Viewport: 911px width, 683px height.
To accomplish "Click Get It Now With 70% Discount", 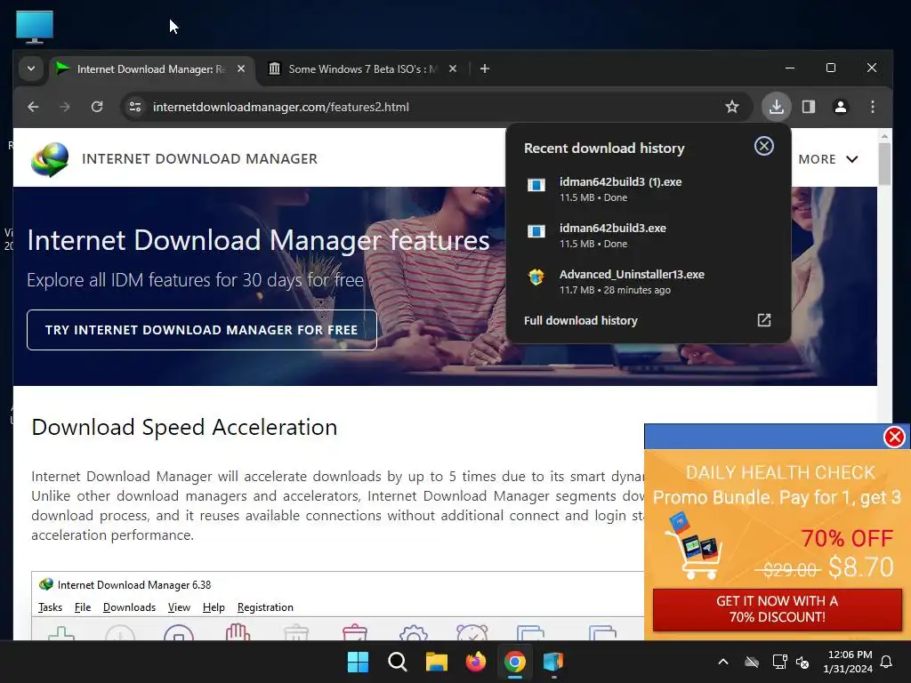I will (x=778, y=609).
